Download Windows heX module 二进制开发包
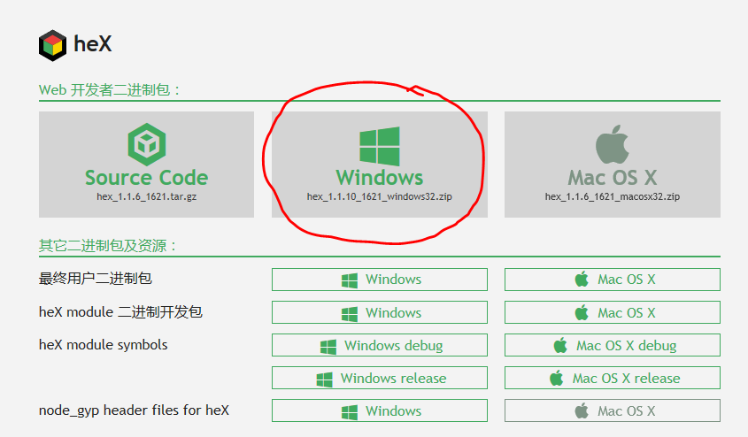Viewport: 748px width, 437px height. [x=380, y=312]
